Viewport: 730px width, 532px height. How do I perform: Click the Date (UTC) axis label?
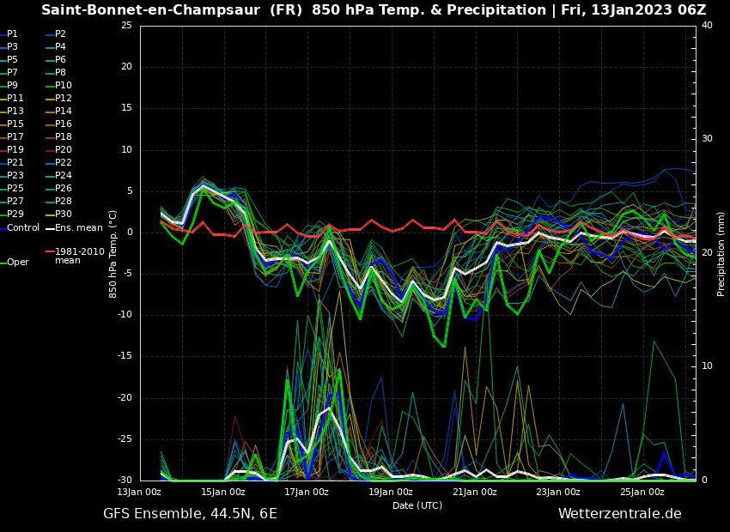coord(417,505)
